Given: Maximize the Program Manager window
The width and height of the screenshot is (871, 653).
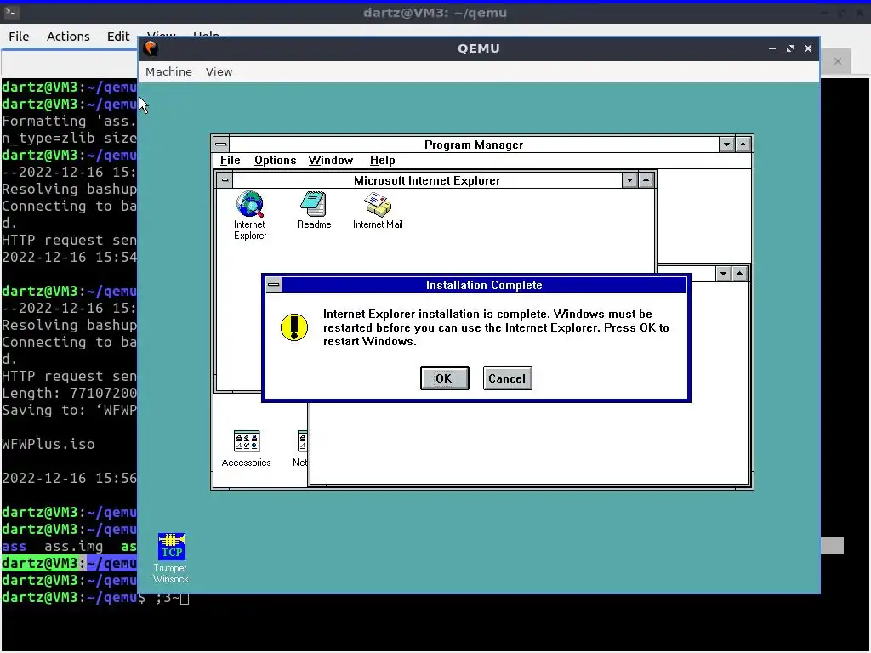Looking at the screenshot, I should [743, 145].
